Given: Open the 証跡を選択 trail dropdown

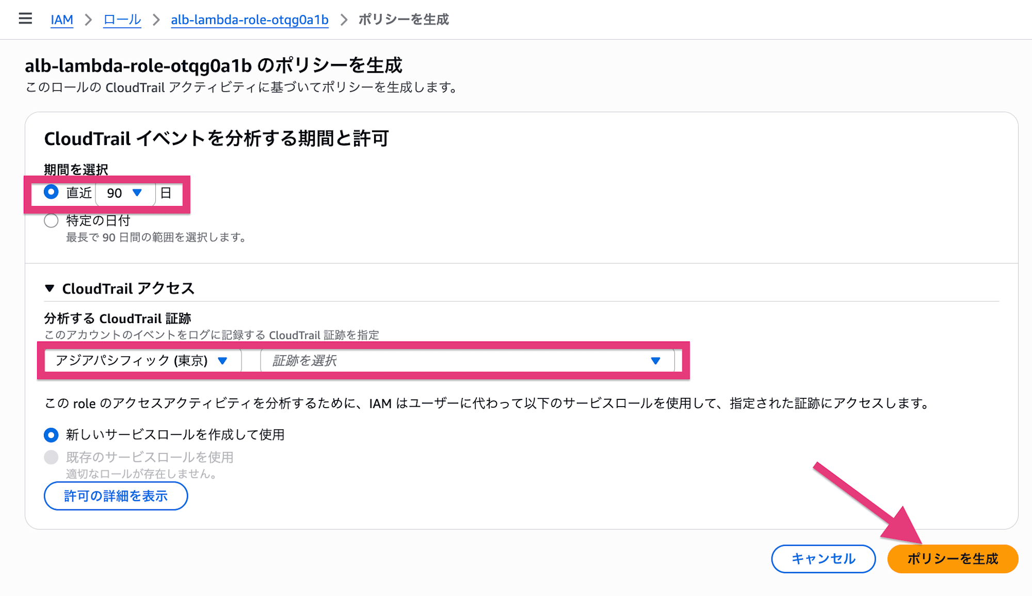Looking at the screenshot, I should point(467,360).
